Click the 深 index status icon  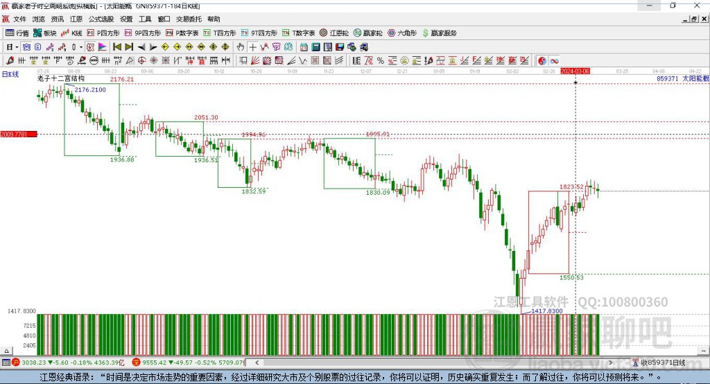click(137, 363)
